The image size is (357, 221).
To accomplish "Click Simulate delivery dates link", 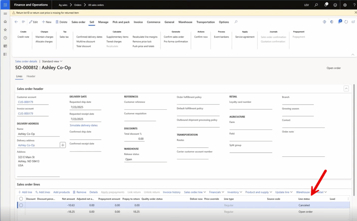I will tap(84, 125).
